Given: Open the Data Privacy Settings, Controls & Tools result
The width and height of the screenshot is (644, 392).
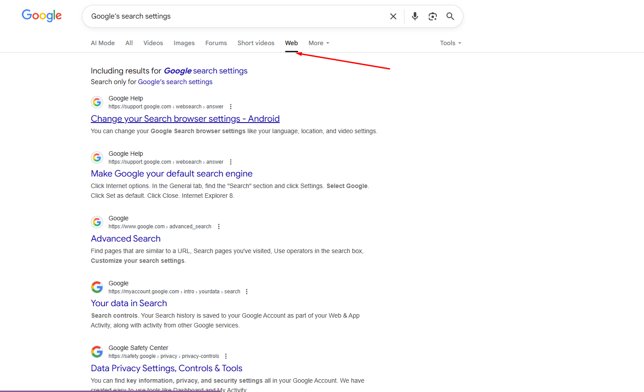Looking at the screenshot, I should click(x=166, y=368).
